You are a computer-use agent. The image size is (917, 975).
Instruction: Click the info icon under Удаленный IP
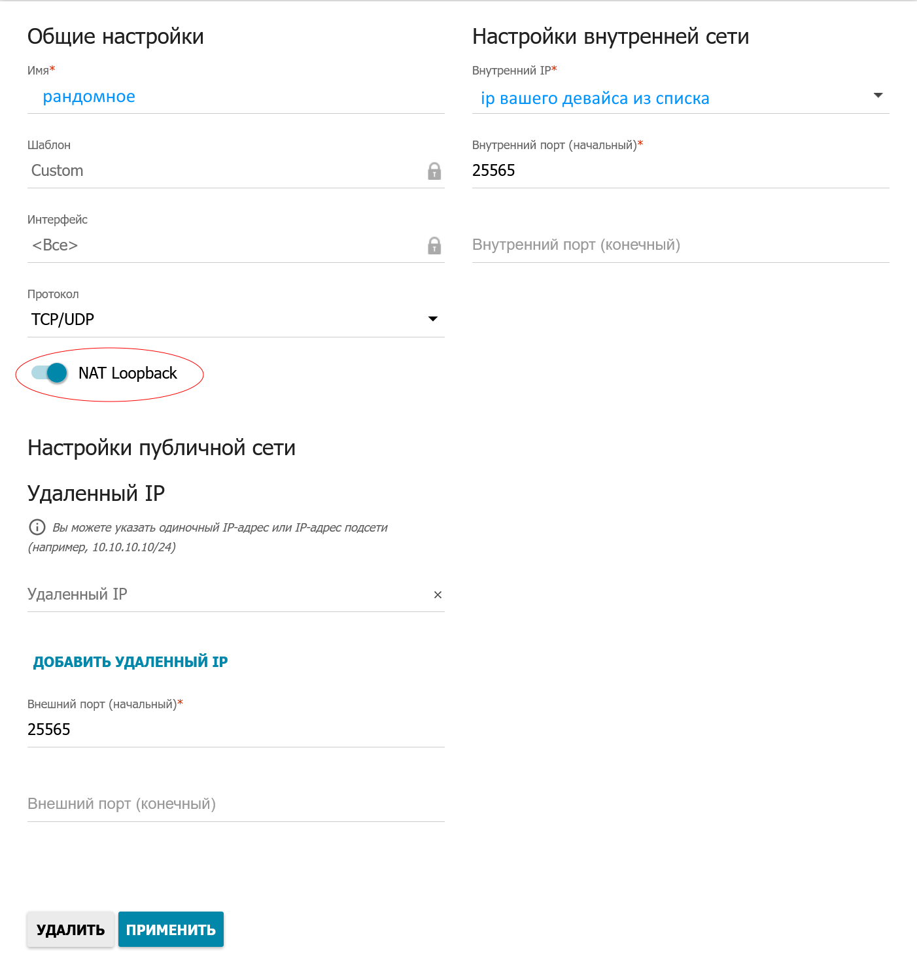click(x=37, y=527)
